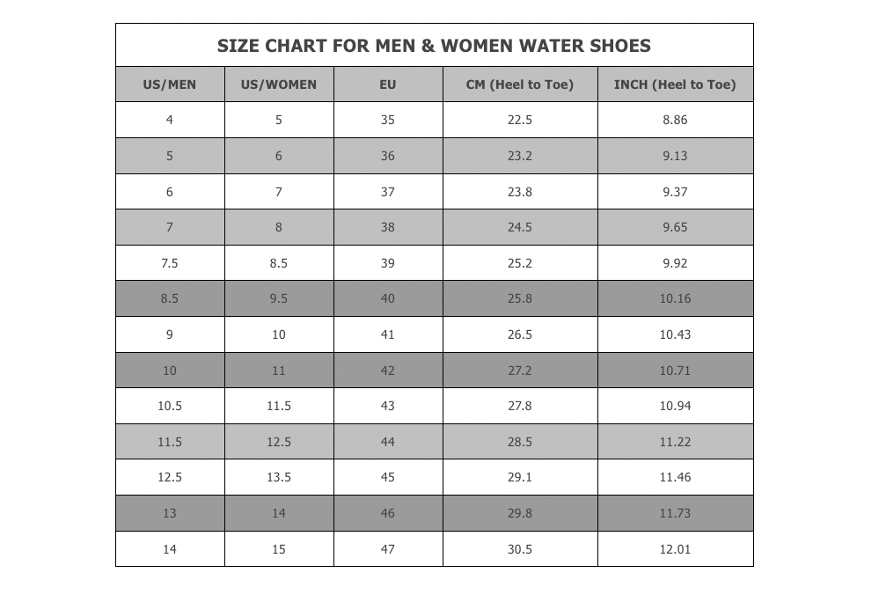Click the 10.43 inch cell
The height and width of the screenshot is (595, 879).
tap(675, 334)
